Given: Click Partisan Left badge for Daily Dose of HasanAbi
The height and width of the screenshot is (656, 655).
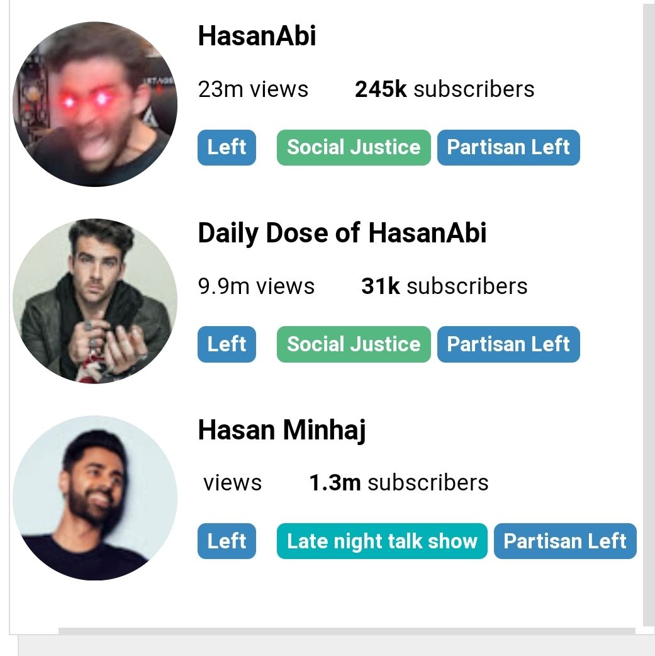Looking at the screenshot, I should (508, 344).
